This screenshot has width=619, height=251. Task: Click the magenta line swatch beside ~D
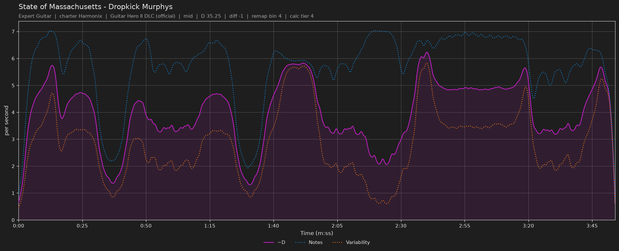coord(269,243)
